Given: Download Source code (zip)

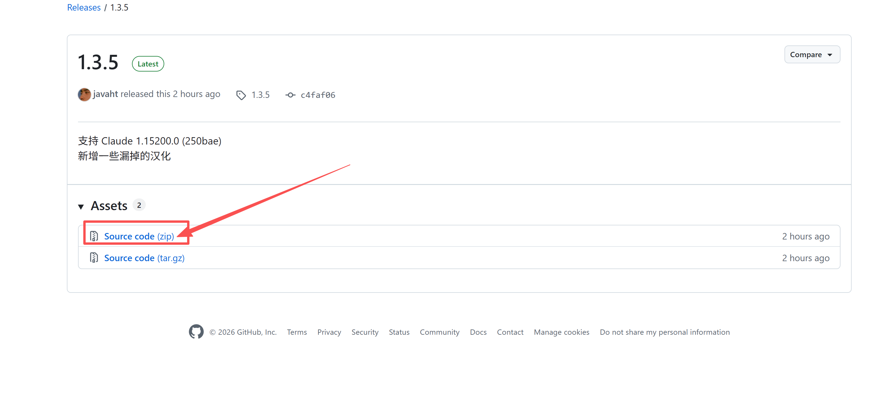Looking at the screenshot, I should point(139,237).
